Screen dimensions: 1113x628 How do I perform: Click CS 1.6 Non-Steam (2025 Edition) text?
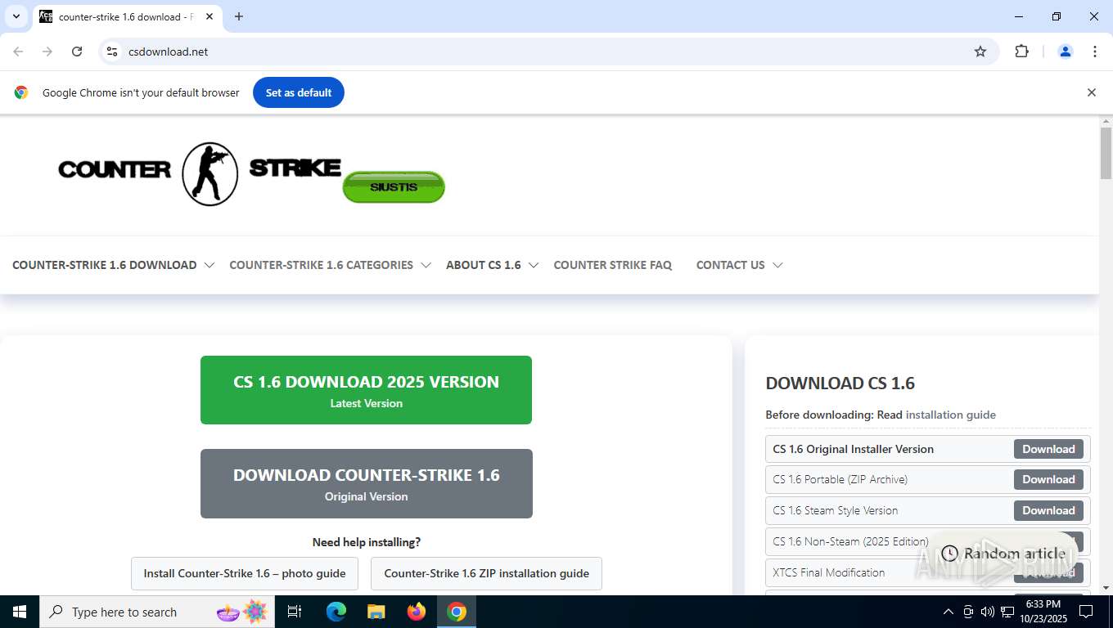point(850,541)
